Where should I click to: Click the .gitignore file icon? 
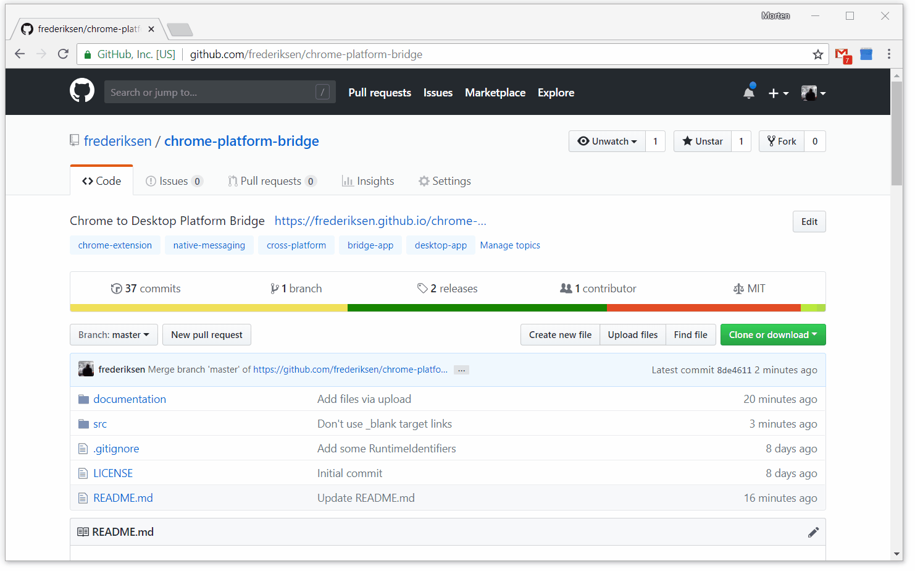83,449
